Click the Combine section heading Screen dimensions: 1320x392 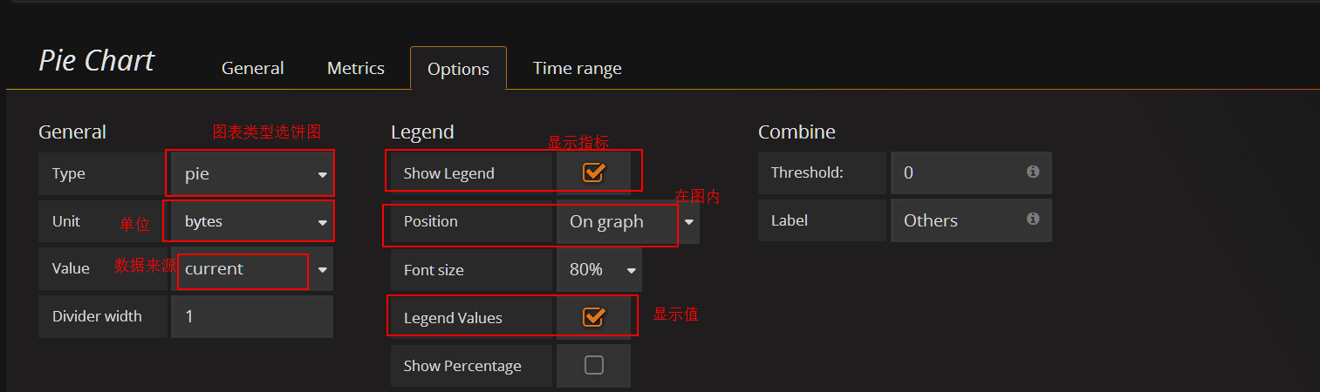click(797, 132)
